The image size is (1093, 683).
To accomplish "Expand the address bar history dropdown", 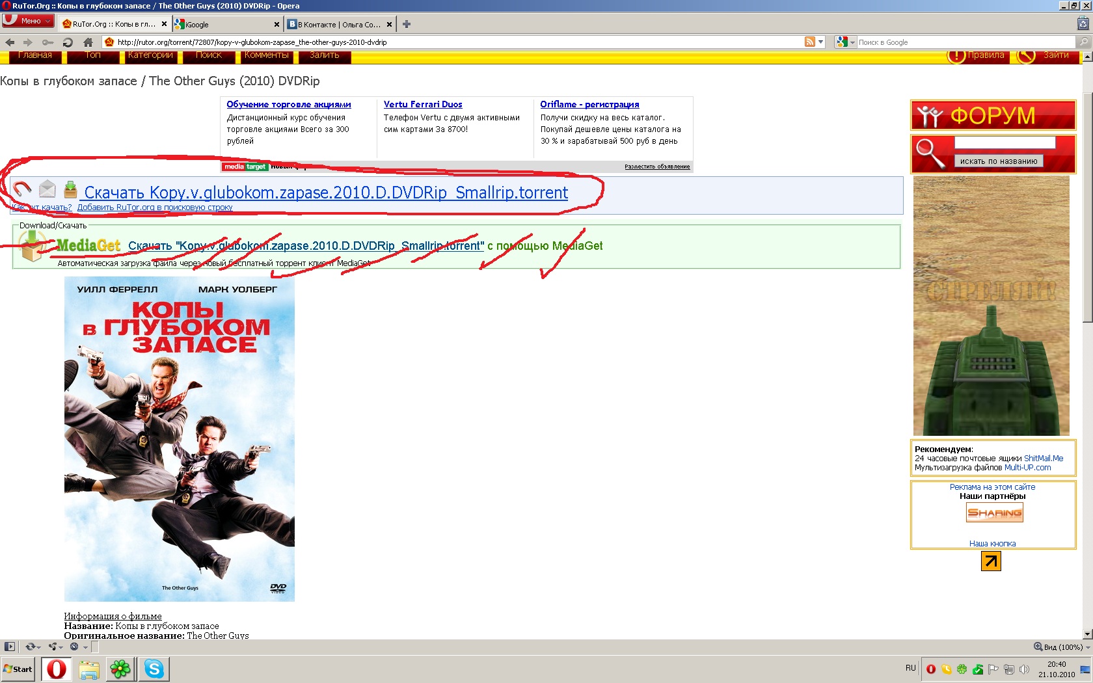I will click(x=821, y=42).
